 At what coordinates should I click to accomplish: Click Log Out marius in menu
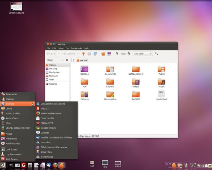pyautogui.click(x=18, y=154)
